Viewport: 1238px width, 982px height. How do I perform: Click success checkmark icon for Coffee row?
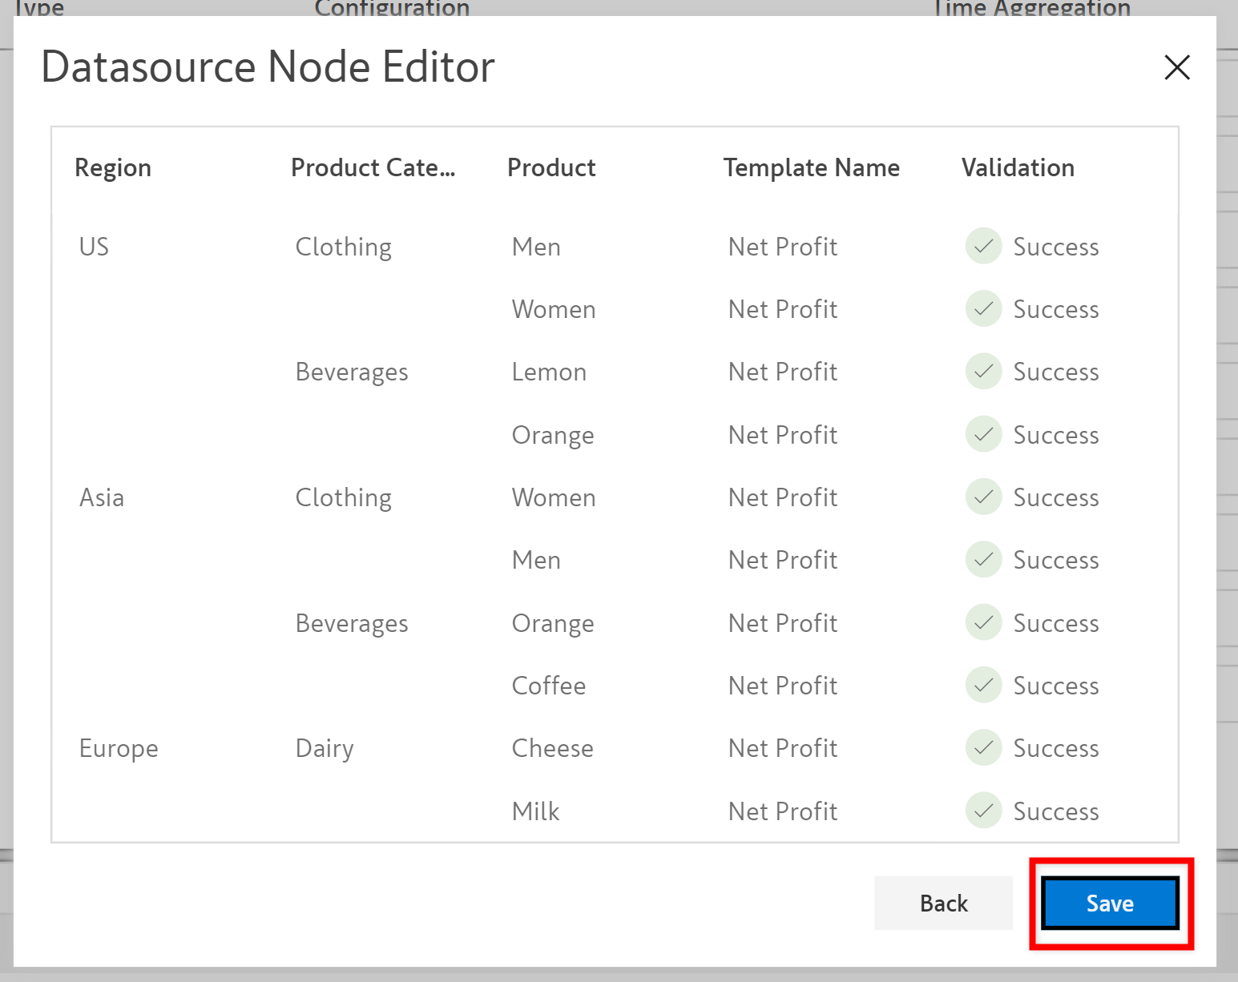(x=983, y=685)
